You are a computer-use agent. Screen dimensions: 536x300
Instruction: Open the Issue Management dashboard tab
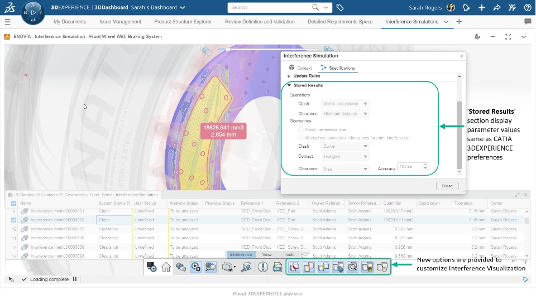(x=120, y=22)
